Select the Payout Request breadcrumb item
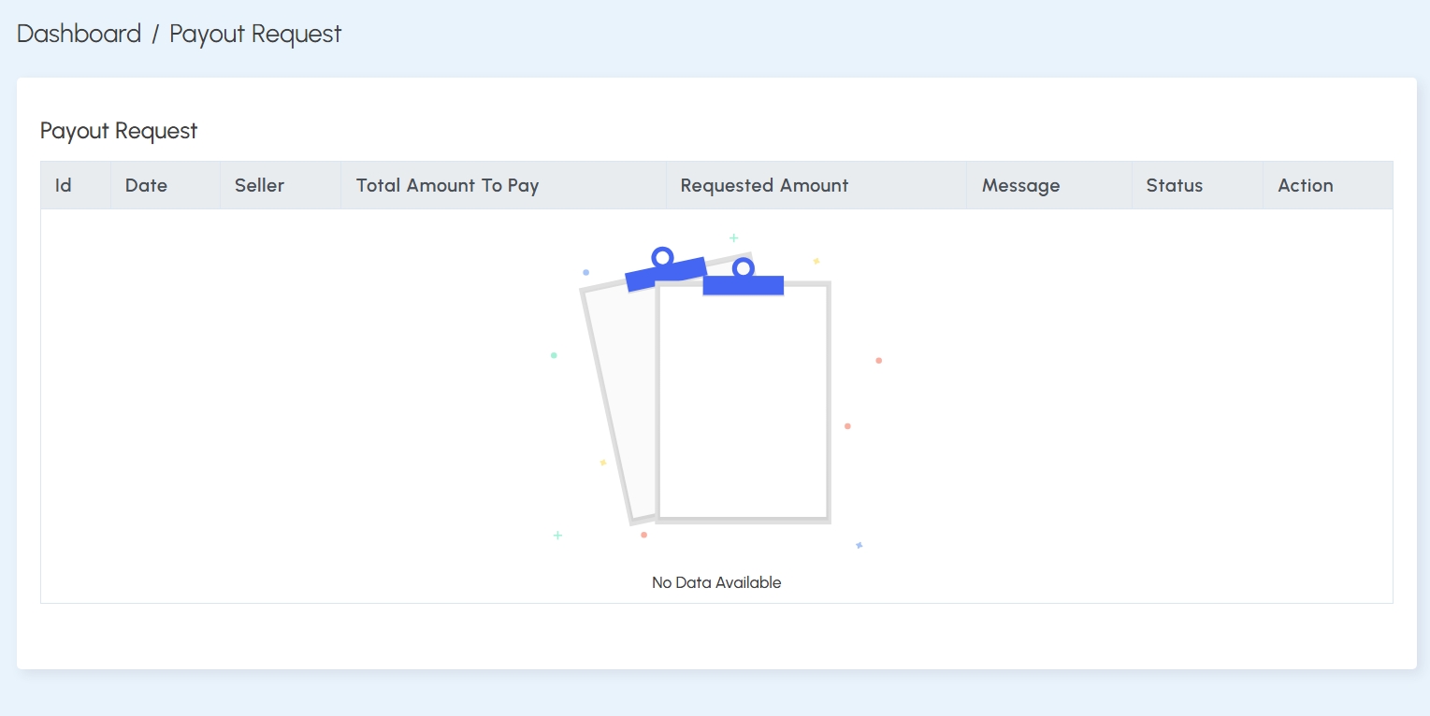 [x=255, y=34]
